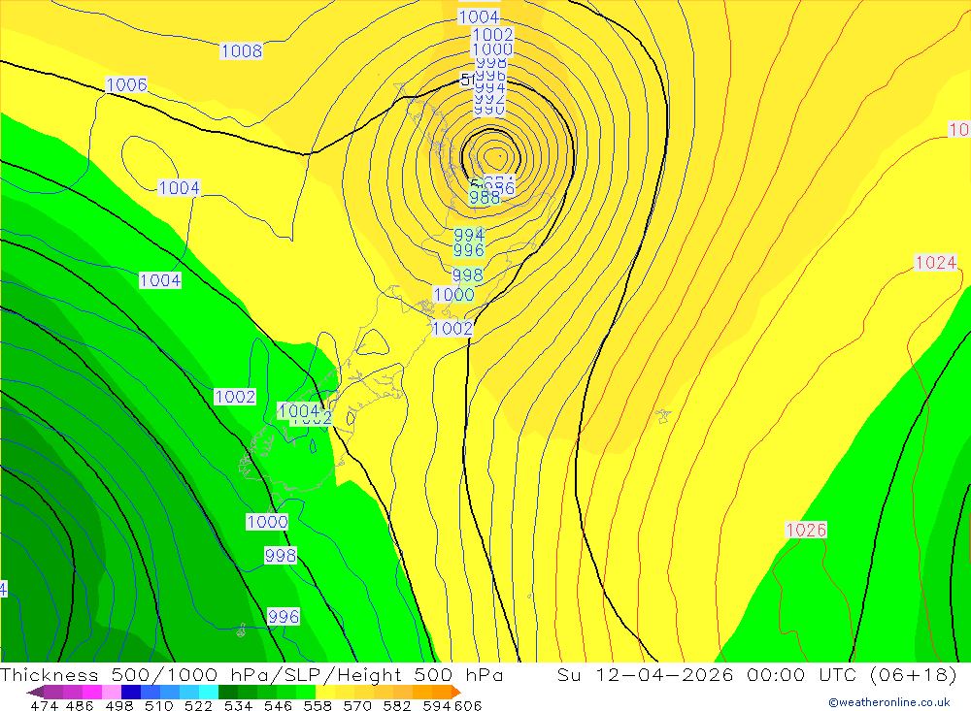Pick the pure yellow legend swatch right of 558
This screenshot has height=711, width=971.
(x=325, y=692)
